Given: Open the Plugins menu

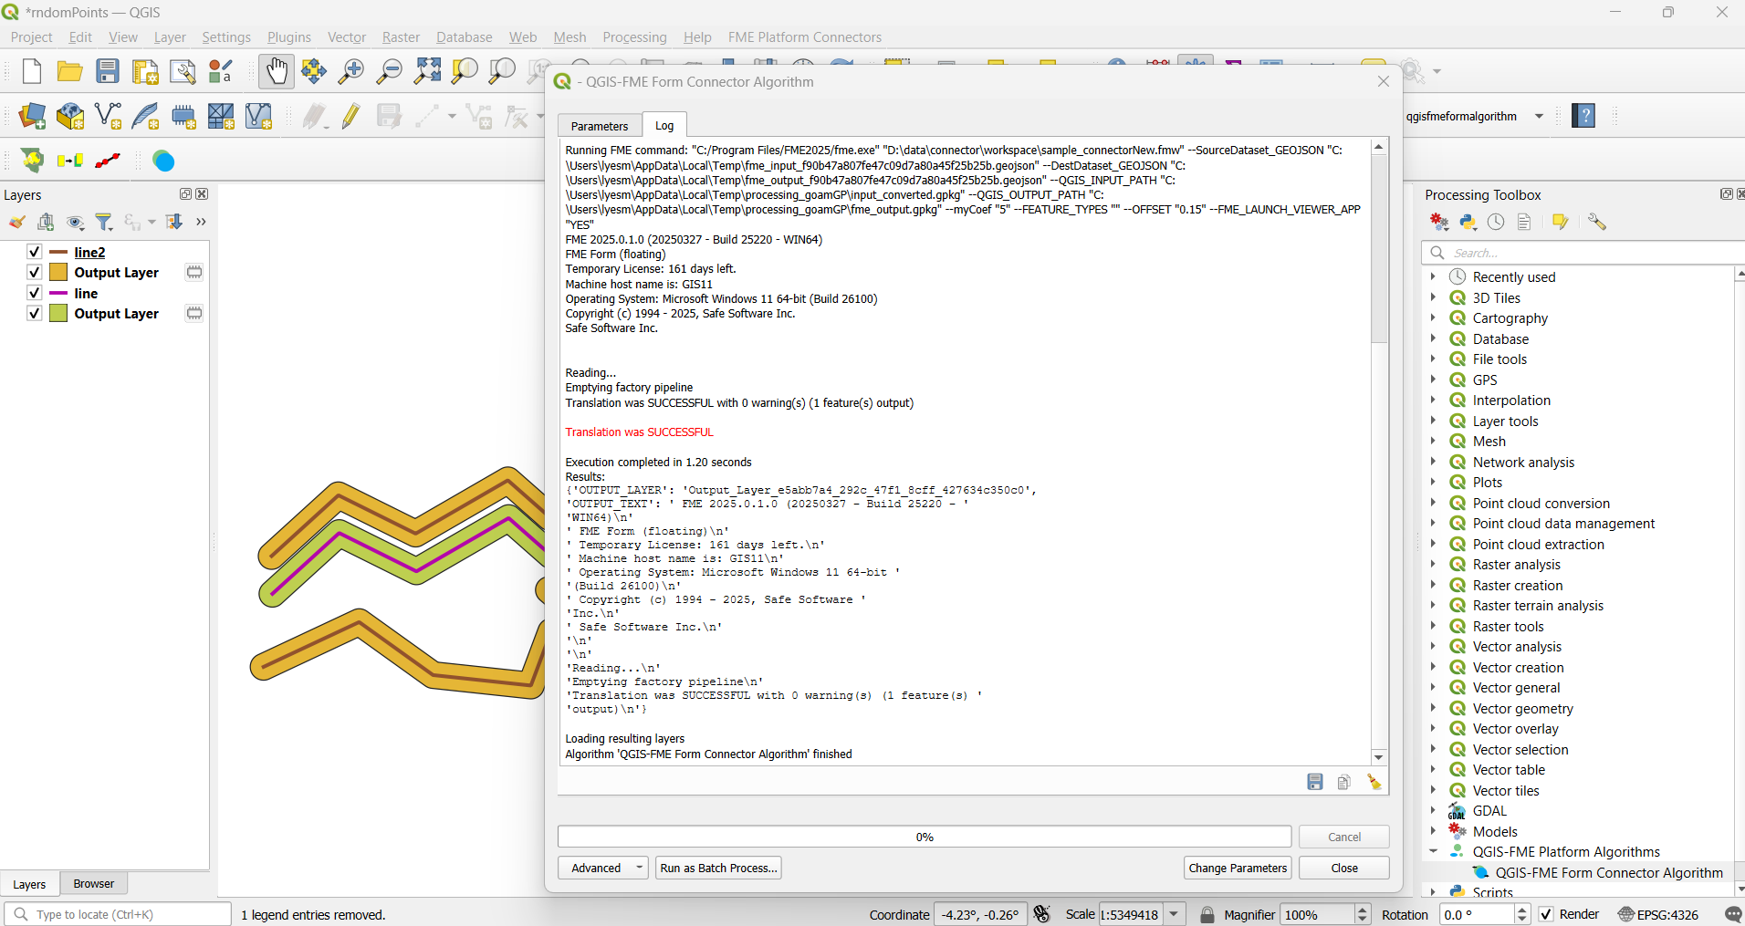Looking at the screenshot, I should [288, 37].
